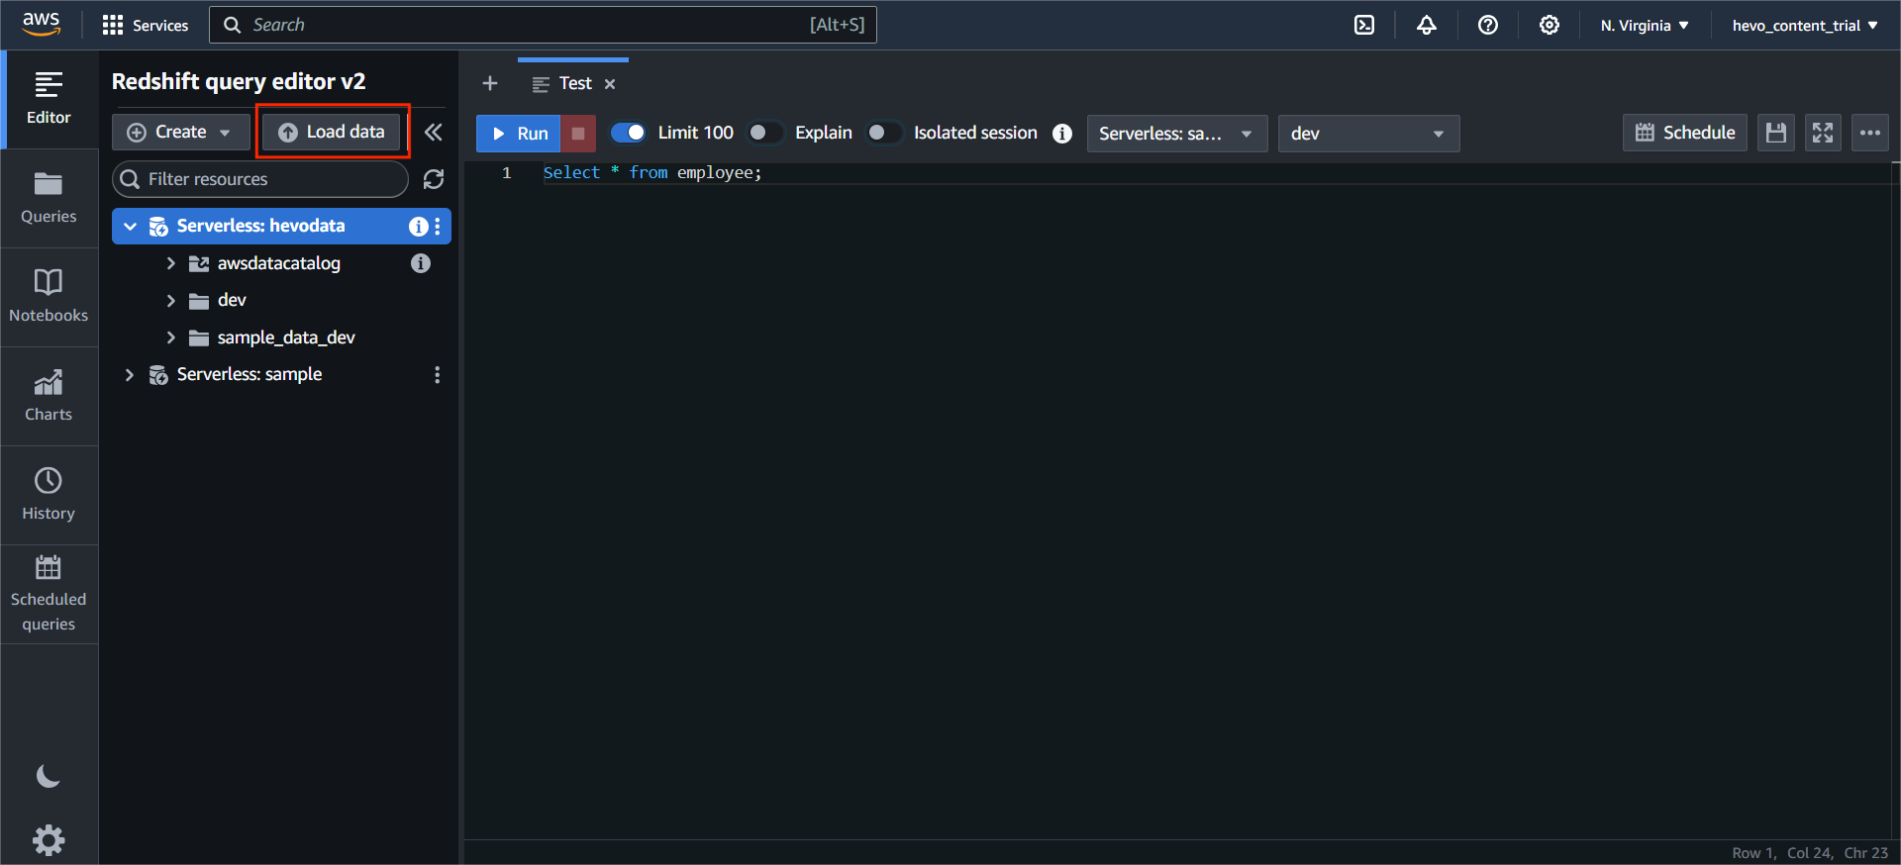1901x865 pixels.
Task: Select the dev tree item
Action: [232, 301]
